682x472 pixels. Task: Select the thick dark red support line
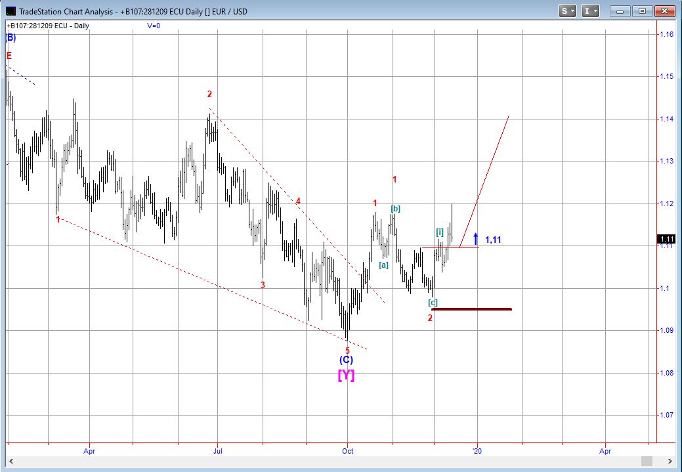coord(471,309)
